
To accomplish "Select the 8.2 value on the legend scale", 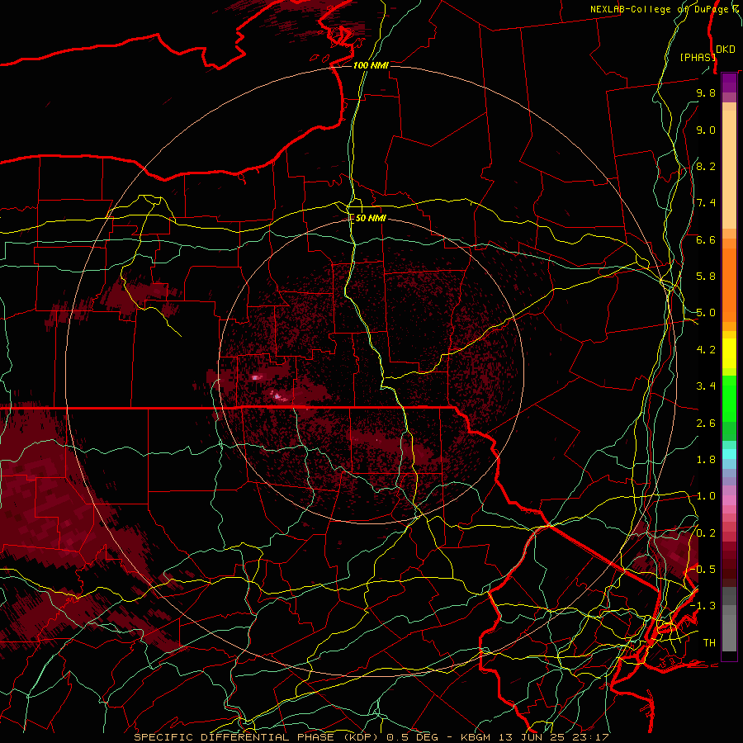I will tap(706, 166).
